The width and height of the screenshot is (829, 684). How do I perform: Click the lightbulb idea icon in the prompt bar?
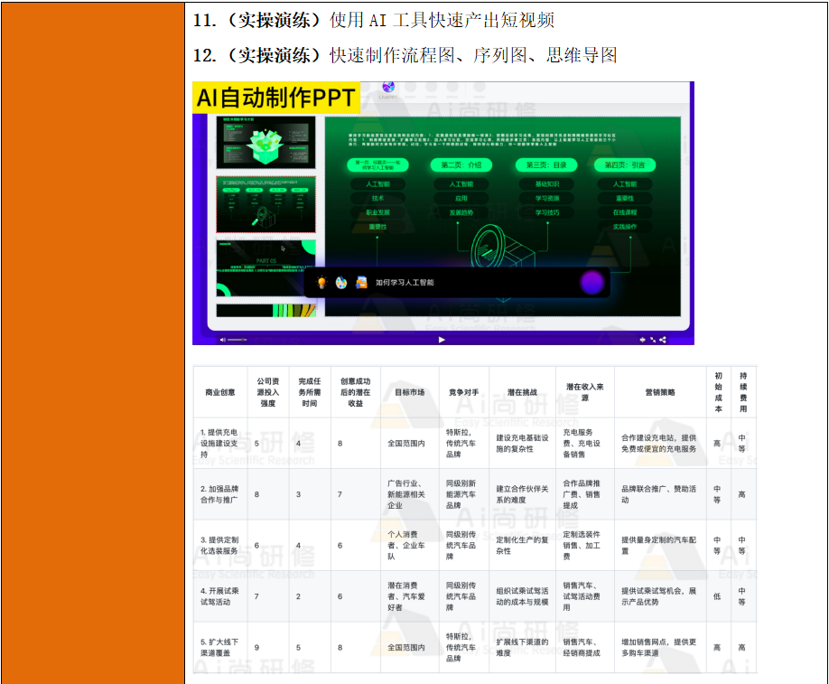321,283
